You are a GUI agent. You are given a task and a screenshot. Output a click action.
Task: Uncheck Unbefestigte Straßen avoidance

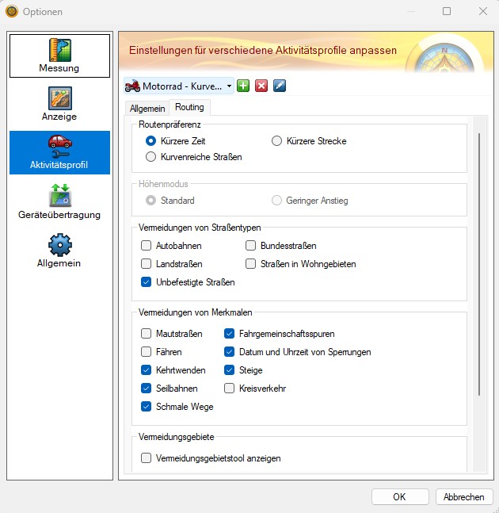[x=146, y=282]
